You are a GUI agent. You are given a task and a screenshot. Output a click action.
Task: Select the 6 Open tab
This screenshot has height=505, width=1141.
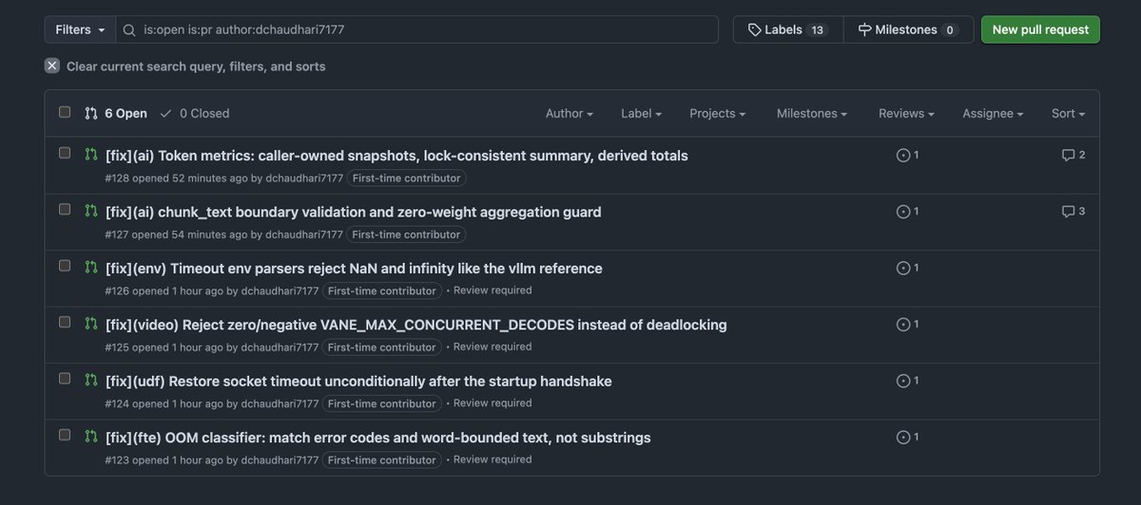[116, 113]
